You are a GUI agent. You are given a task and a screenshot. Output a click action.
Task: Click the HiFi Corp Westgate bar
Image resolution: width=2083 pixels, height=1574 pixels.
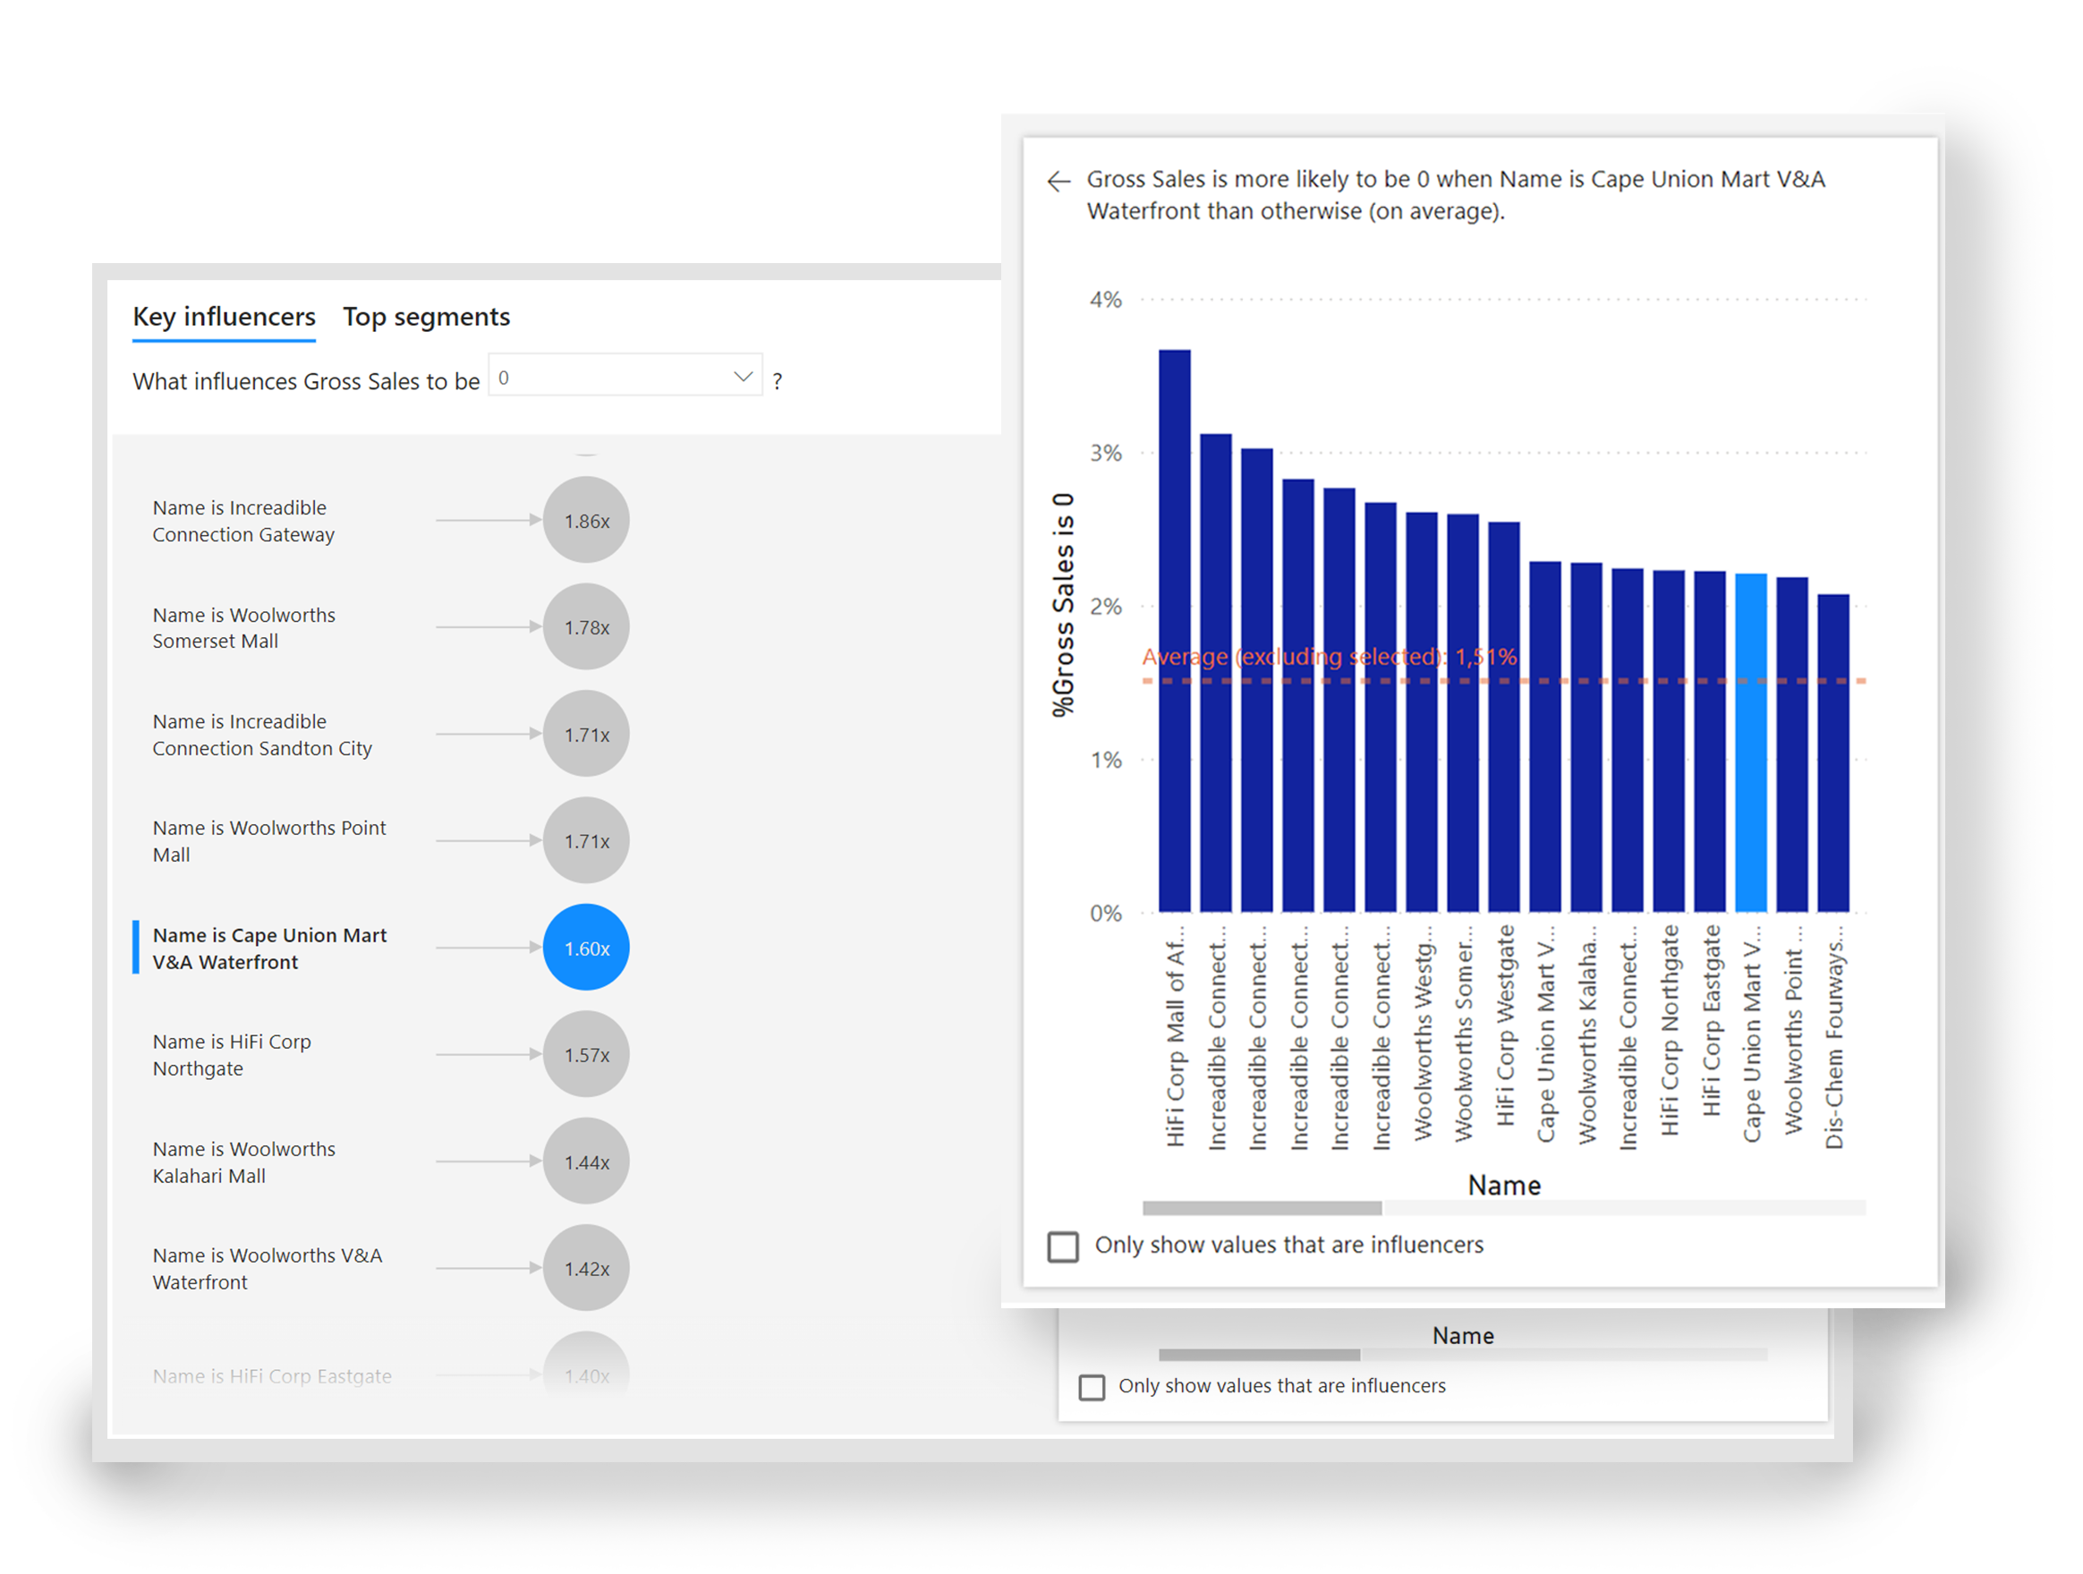pyautogui.click(x=1504, y=718)
